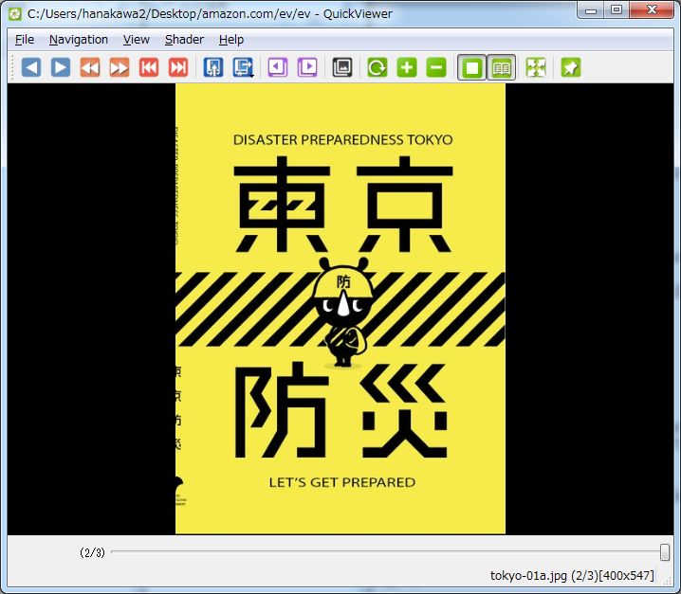Open the blue history dropdown icon
681x594 pixels.
[243, 67]
